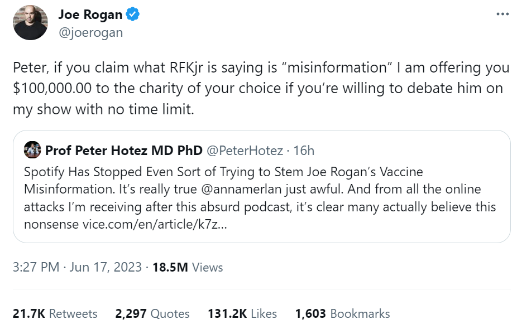517x329 pixels.
Task: Click the 1,603 Bookmarks count
Action: pos(343,313)
